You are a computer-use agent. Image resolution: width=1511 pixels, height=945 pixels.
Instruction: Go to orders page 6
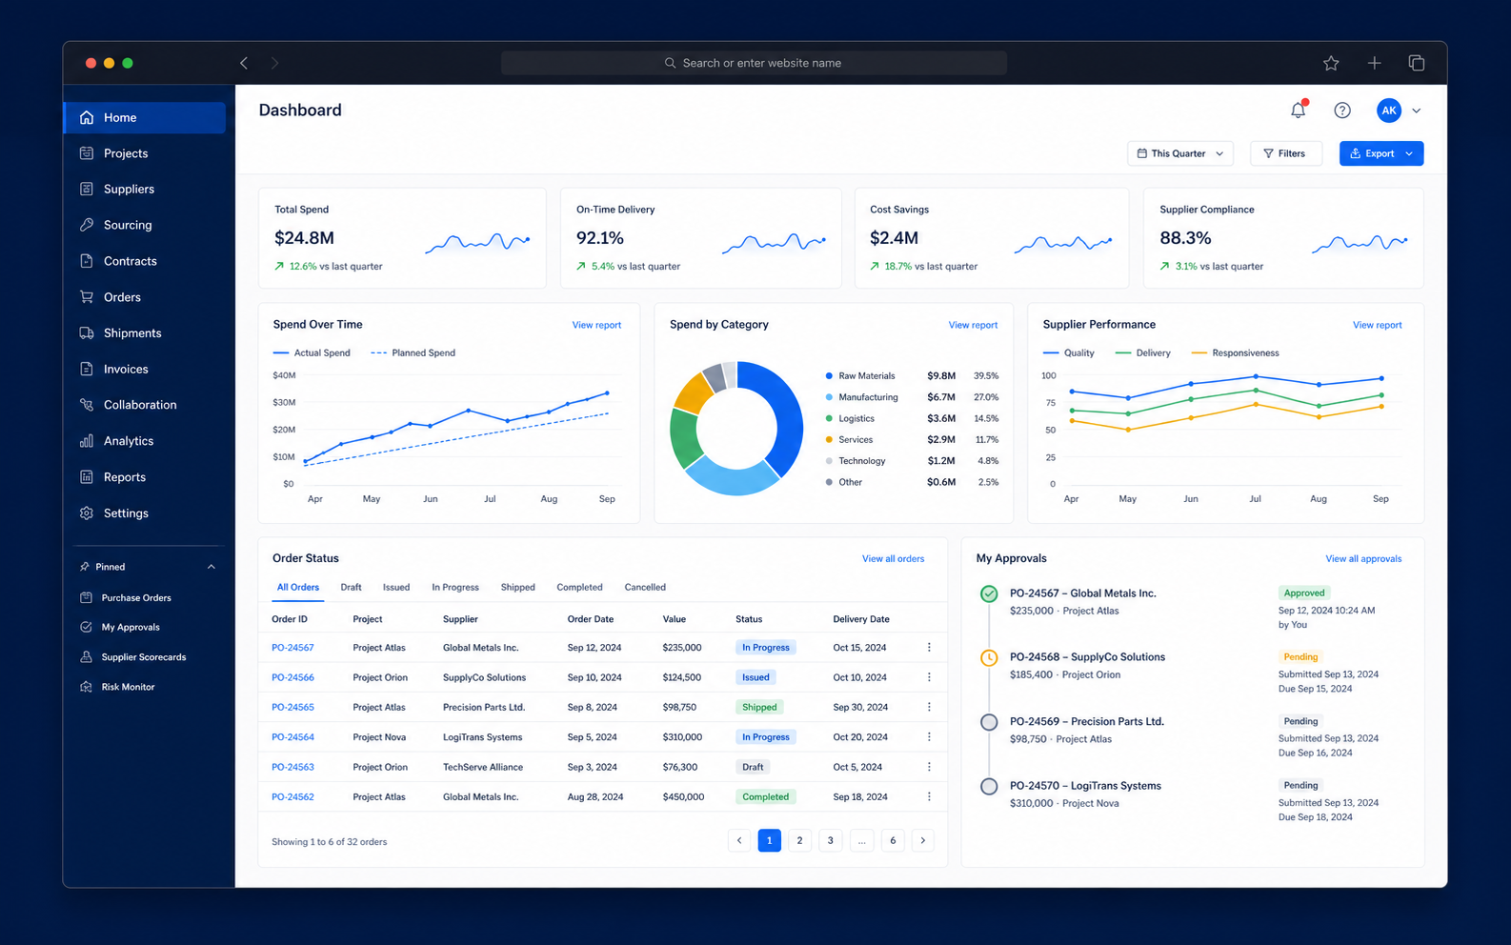pyautogui.click(x=893, y=840)
